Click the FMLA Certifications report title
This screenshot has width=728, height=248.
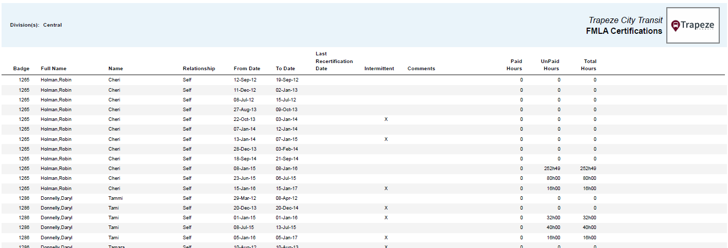pos(624,31)
